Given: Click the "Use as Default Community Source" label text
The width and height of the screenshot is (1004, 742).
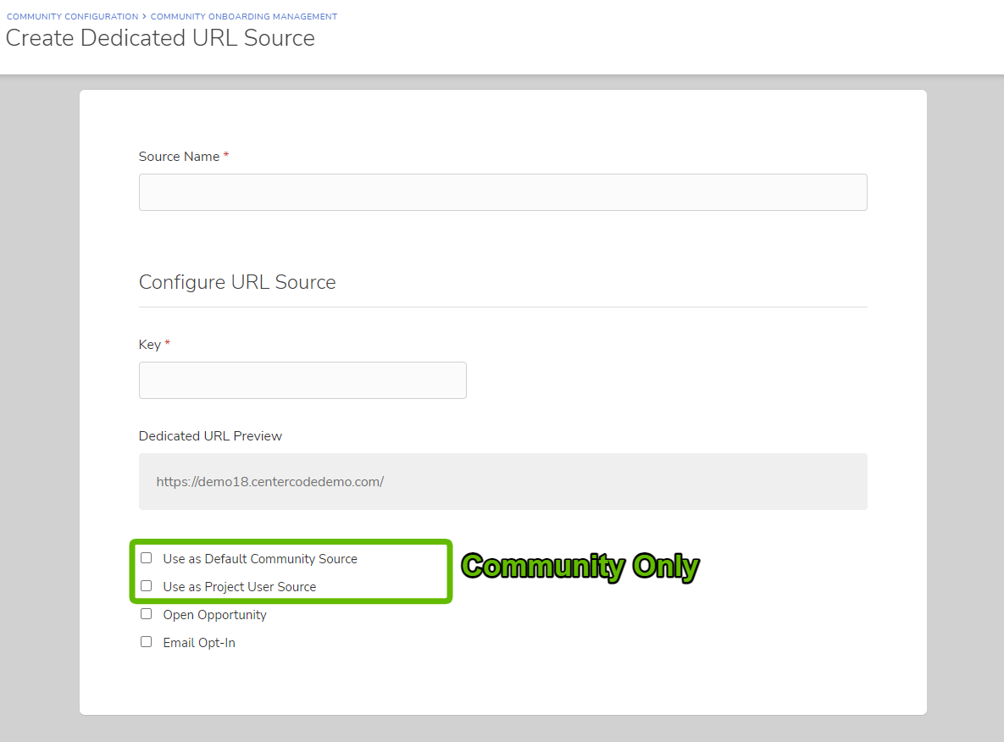Looking at the screenshot, I should point(260,558).
